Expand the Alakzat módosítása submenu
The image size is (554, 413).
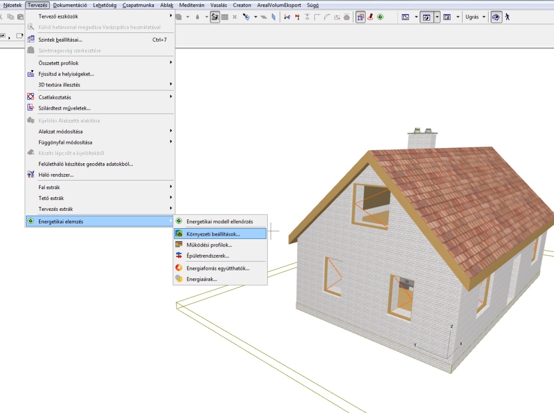tap(100, 131)
